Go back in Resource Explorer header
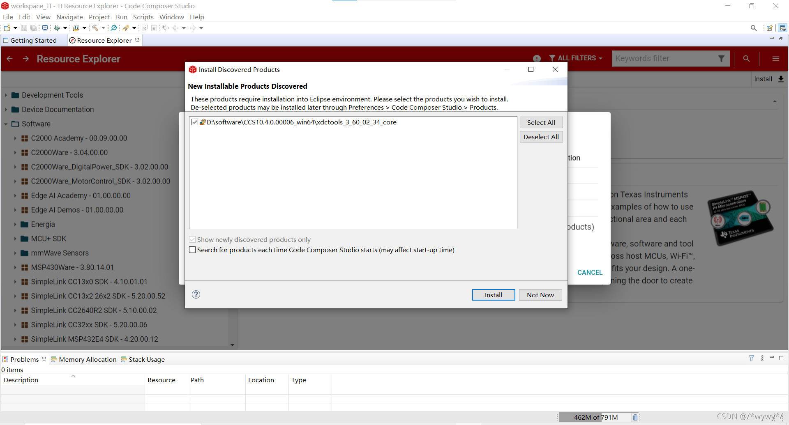The width and height of the screenshot is (789, 425). click(x=10, y=59)
